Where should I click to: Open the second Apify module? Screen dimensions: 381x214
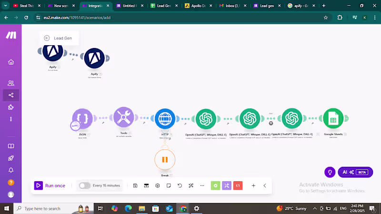point(94,58)
